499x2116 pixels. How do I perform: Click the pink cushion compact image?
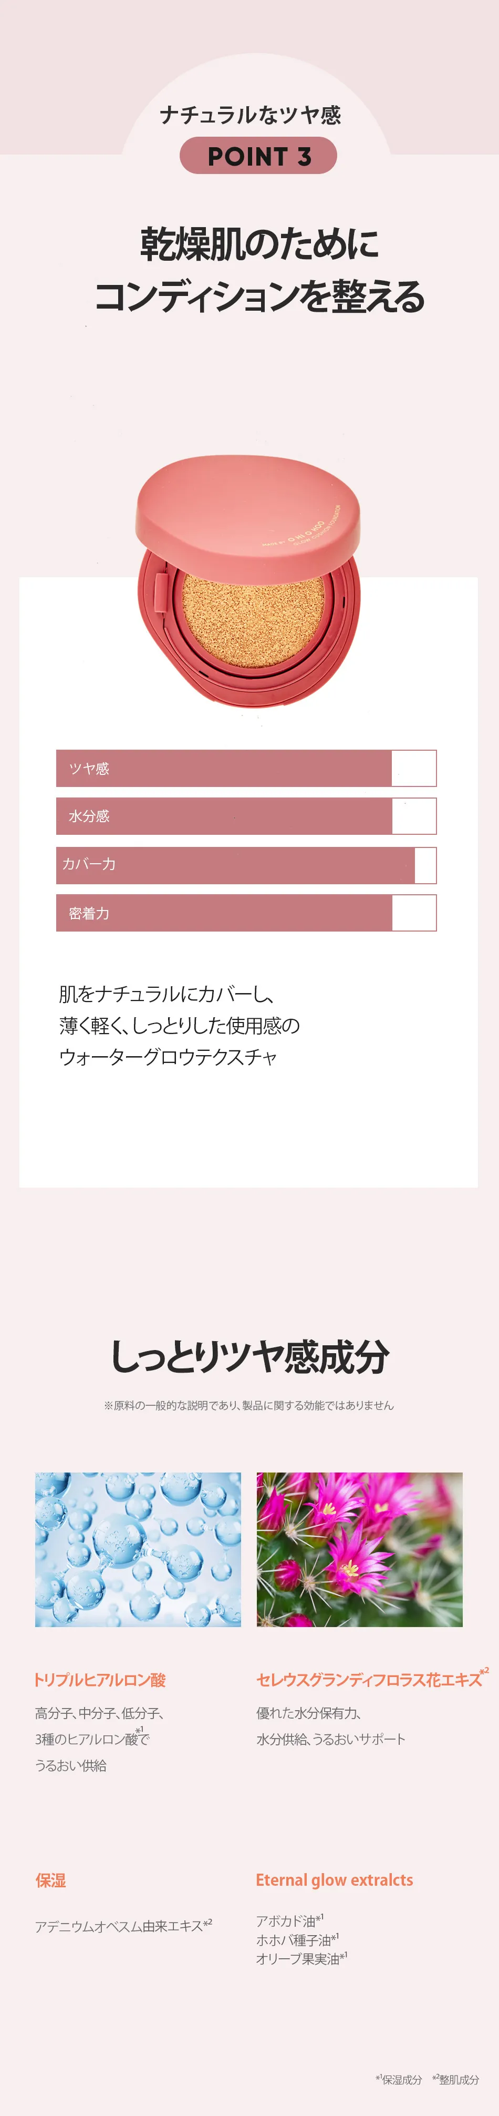(248, 579)
